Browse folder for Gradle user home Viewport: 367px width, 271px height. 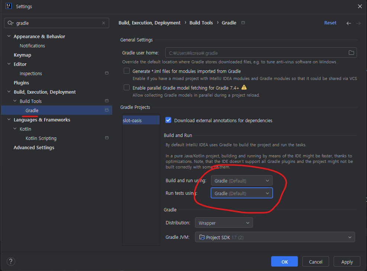(351, 53)
